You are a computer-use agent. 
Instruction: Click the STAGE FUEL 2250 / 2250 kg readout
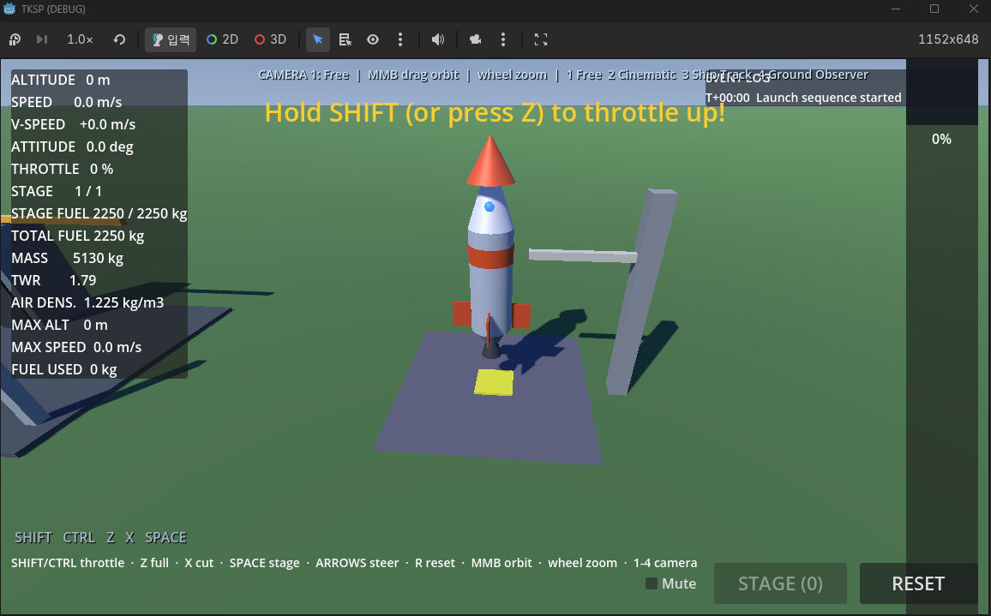(99, 213)
